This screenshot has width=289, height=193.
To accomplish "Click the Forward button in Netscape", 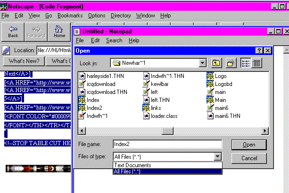I will click(36, 32).
